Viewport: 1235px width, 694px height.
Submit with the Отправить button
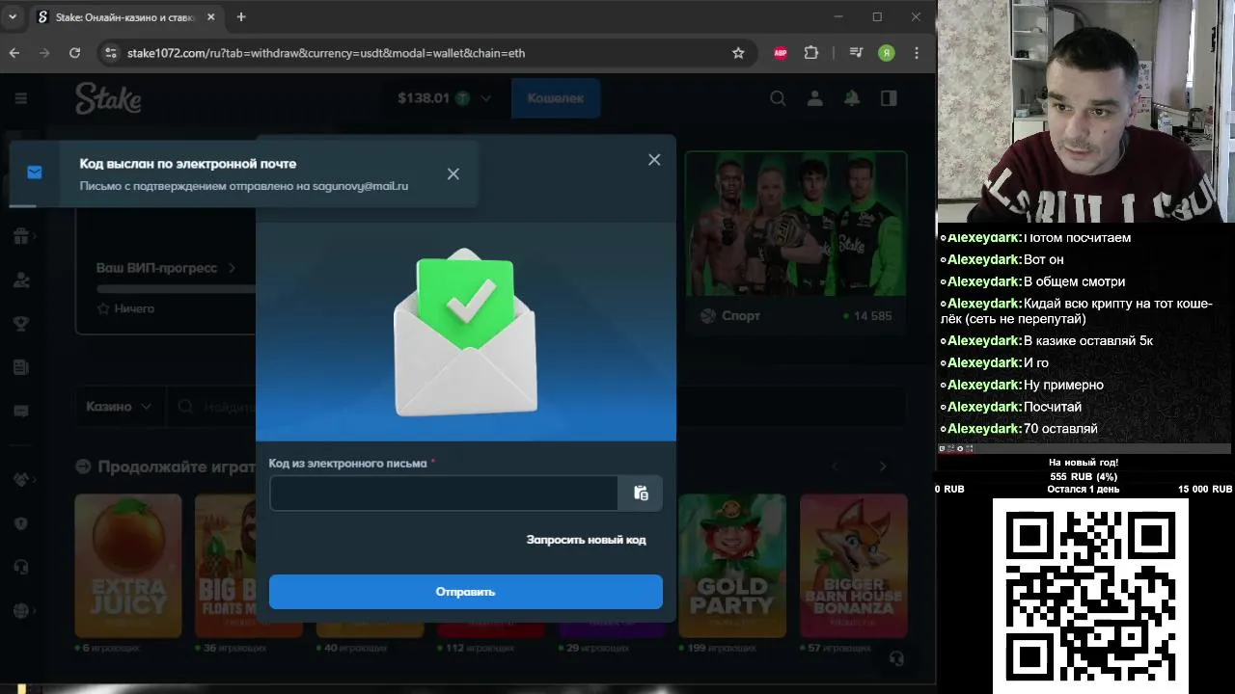(x=466, y=592)
